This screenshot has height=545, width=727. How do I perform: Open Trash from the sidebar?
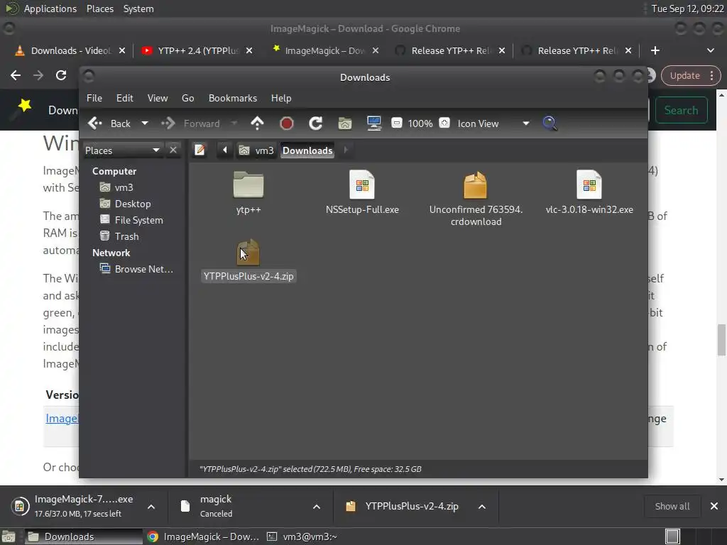tap(119, 236)
